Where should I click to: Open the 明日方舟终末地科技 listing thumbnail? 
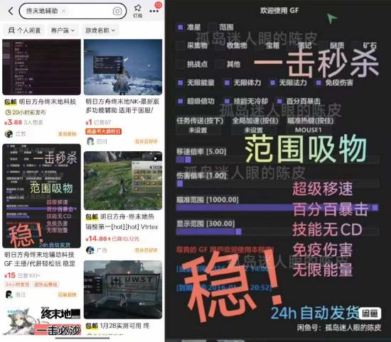click(x=42, y=67)
